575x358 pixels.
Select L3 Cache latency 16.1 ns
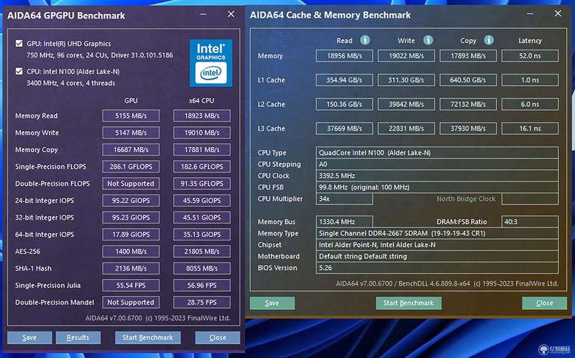point(530,128)
